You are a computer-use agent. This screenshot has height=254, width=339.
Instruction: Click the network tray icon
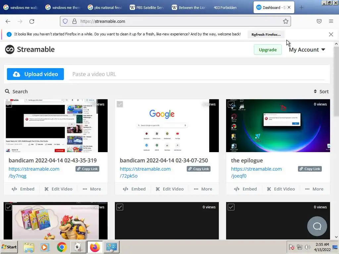(299, 247)
